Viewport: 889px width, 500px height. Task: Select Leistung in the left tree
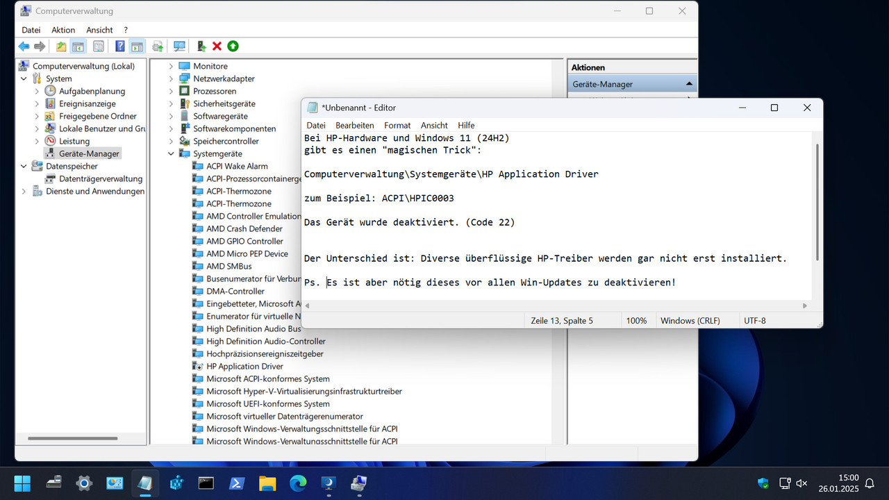coord(74,141)
